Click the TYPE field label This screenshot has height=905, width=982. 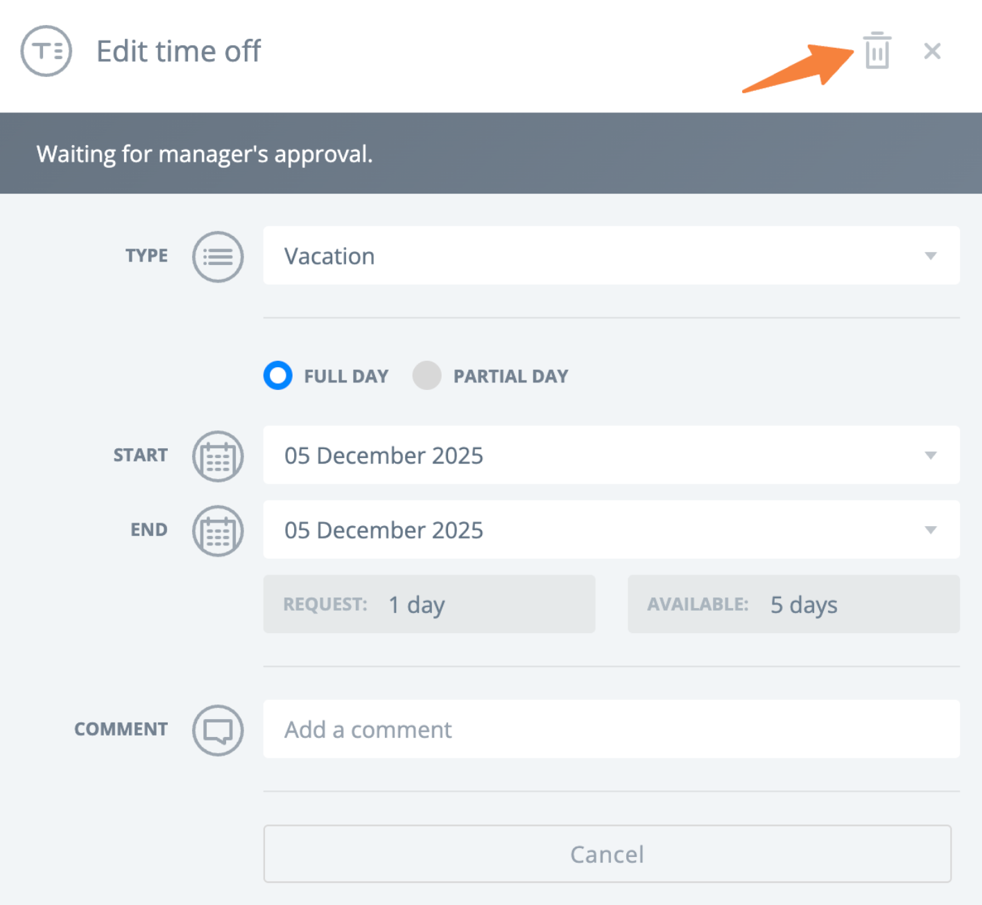pyautogui.click(x=146, y=256)
